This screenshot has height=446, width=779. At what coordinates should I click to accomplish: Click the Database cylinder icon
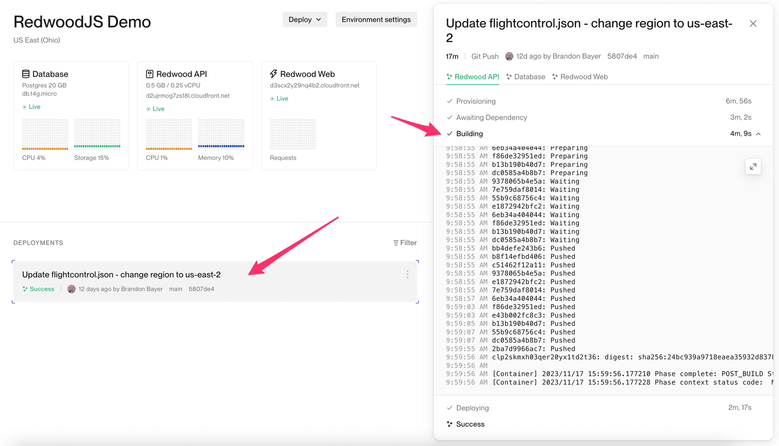click(x=26, y=74)
